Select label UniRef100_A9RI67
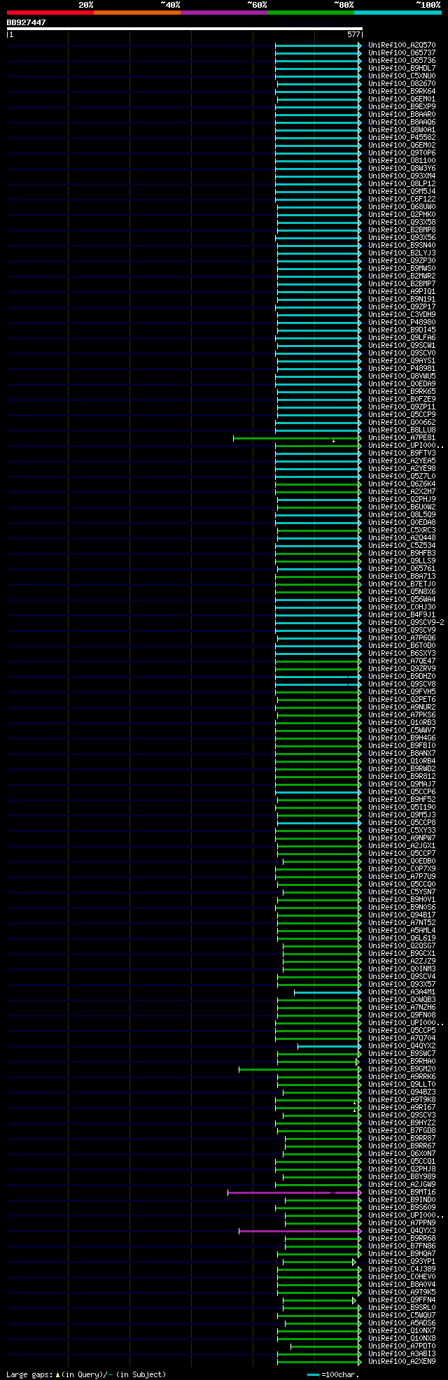The image size is (448, 1380). tap(402, 1108)
